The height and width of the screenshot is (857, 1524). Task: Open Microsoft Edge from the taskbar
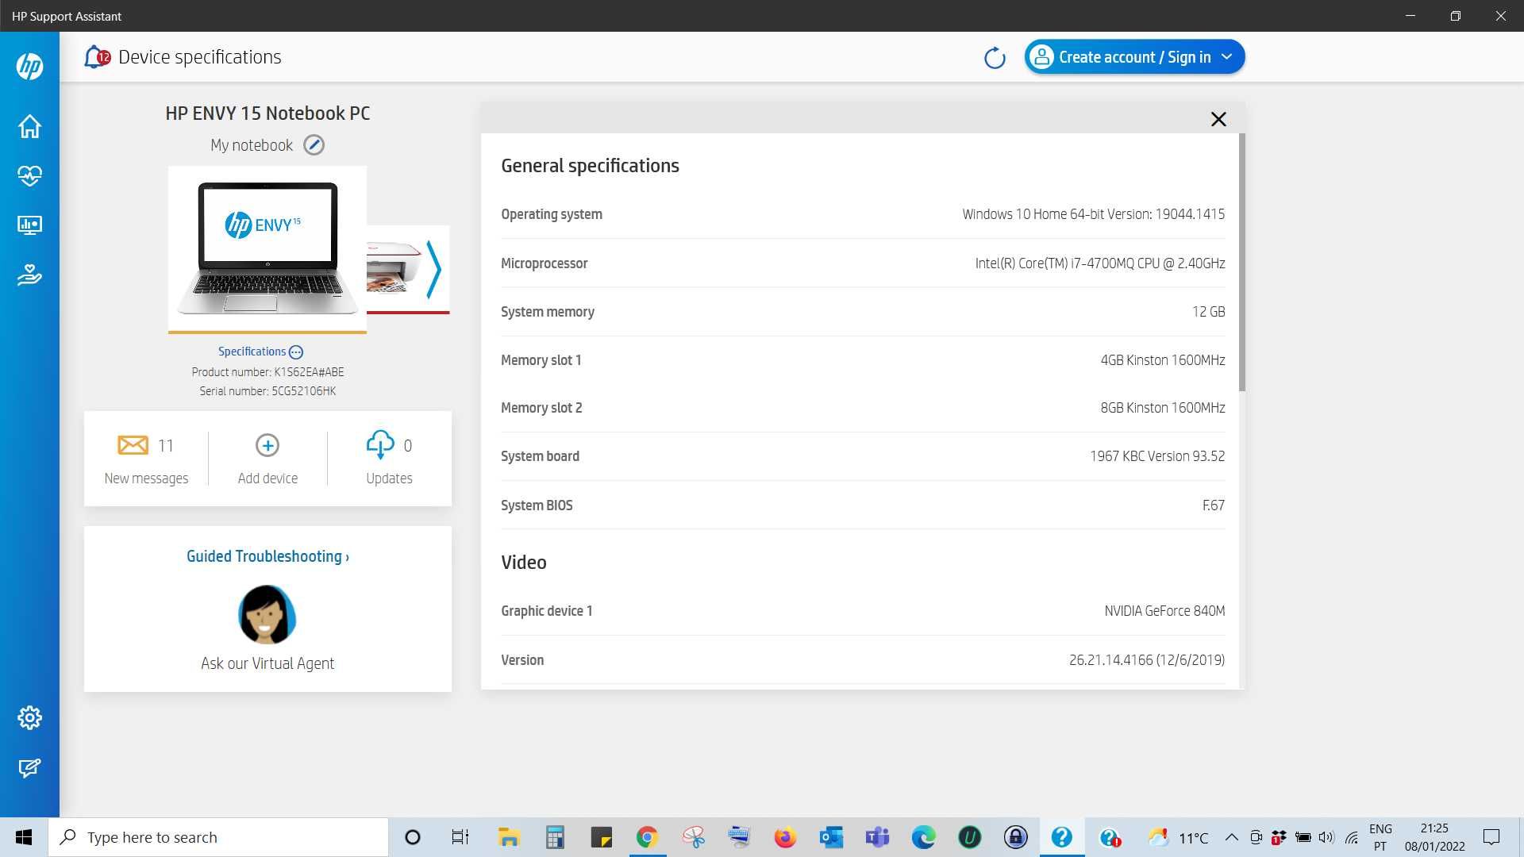tap(923, 837)
